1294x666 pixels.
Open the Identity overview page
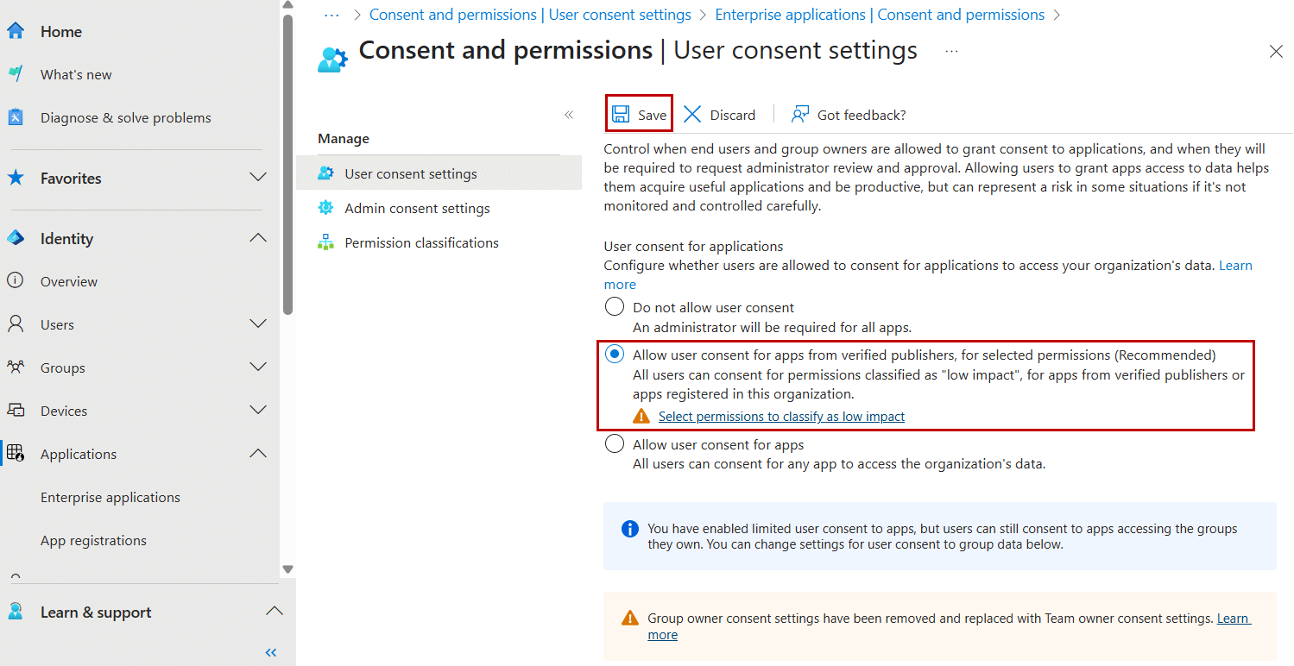click(67, 281)
